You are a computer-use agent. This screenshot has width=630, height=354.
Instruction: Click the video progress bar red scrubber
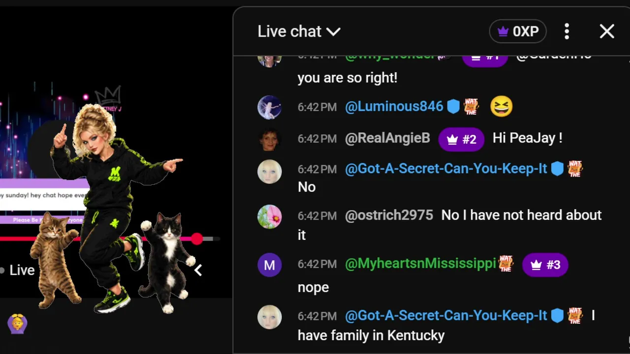[x=197, y=239]
